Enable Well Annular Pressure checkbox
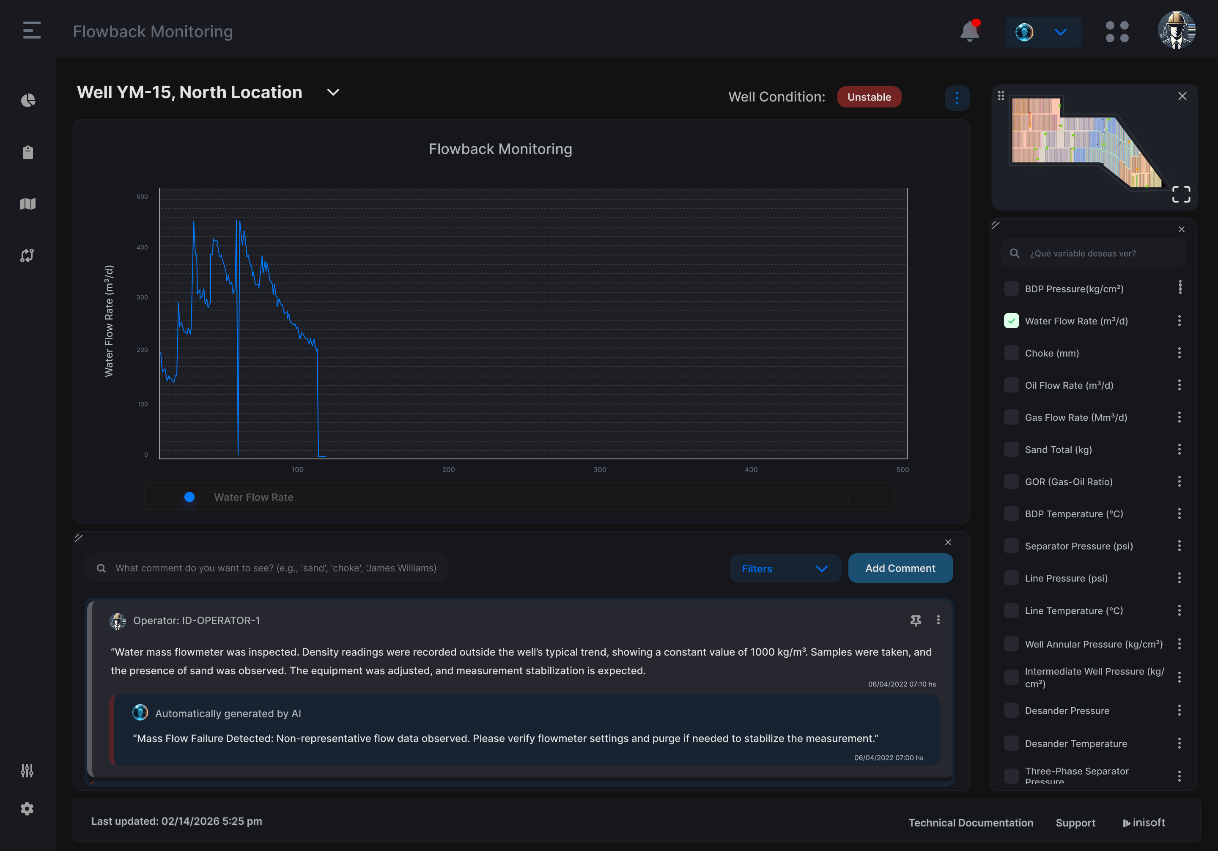This screenshot has height=851, width=1218. pos(1011,644)
